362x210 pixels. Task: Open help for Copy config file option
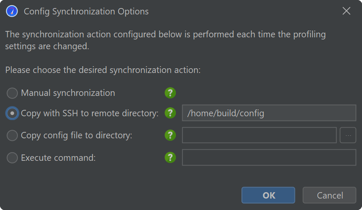coord(170,135)
